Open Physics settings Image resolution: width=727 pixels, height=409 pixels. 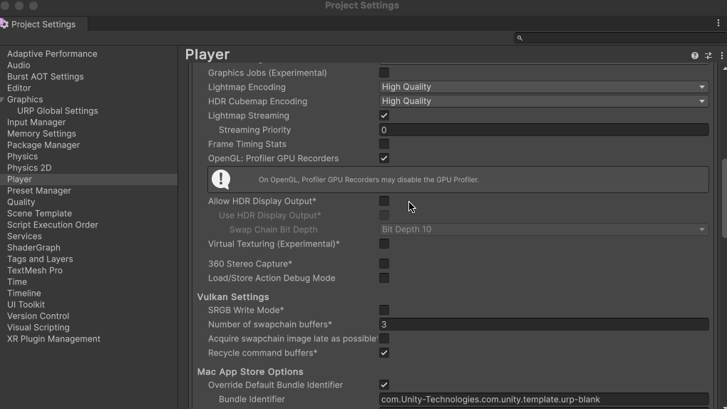22,156
